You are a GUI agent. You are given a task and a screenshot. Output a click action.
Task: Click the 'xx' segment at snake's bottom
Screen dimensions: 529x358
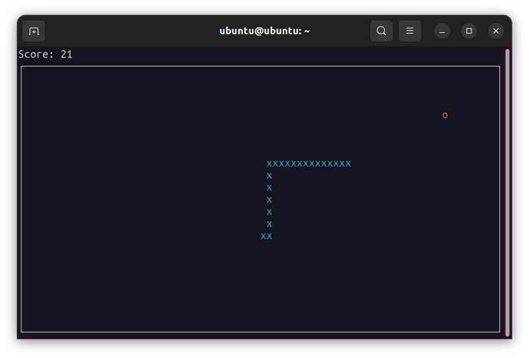(266, 237)
